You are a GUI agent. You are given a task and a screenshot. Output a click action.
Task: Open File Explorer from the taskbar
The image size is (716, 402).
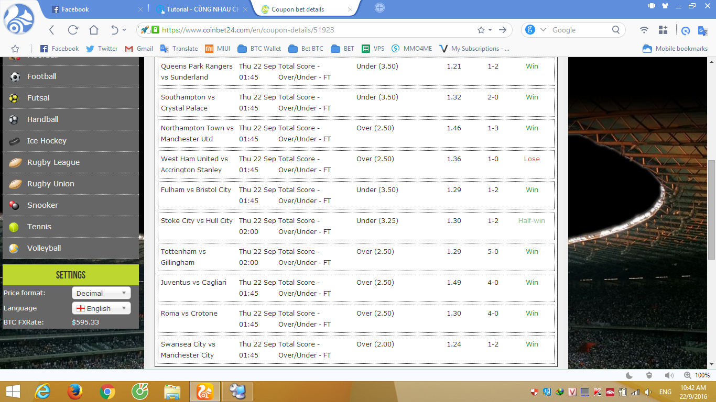click(172, 392)
